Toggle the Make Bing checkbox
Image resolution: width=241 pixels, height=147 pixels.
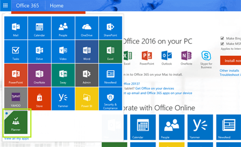(222, 38)
